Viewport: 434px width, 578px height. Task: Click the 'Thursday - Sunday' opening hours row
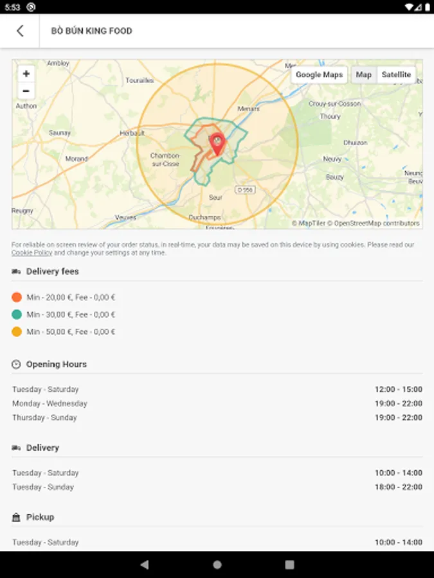217,417
